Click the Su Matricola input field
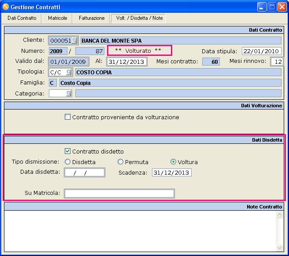Viewport: 289px width, 256px height. point(119,194)
